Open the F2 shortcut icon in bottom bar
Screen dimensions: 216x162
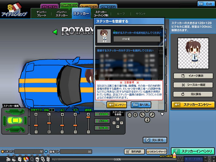tap(14, 159)
